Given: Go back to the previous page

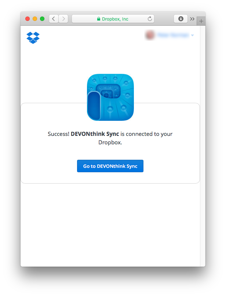Looking at the screenshot, I should [54, 19].
